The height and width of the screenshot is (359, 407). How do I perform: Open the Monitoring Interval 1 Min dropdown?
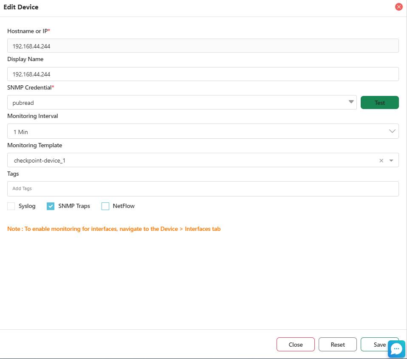pyautogui.click(x=203, y=131)
